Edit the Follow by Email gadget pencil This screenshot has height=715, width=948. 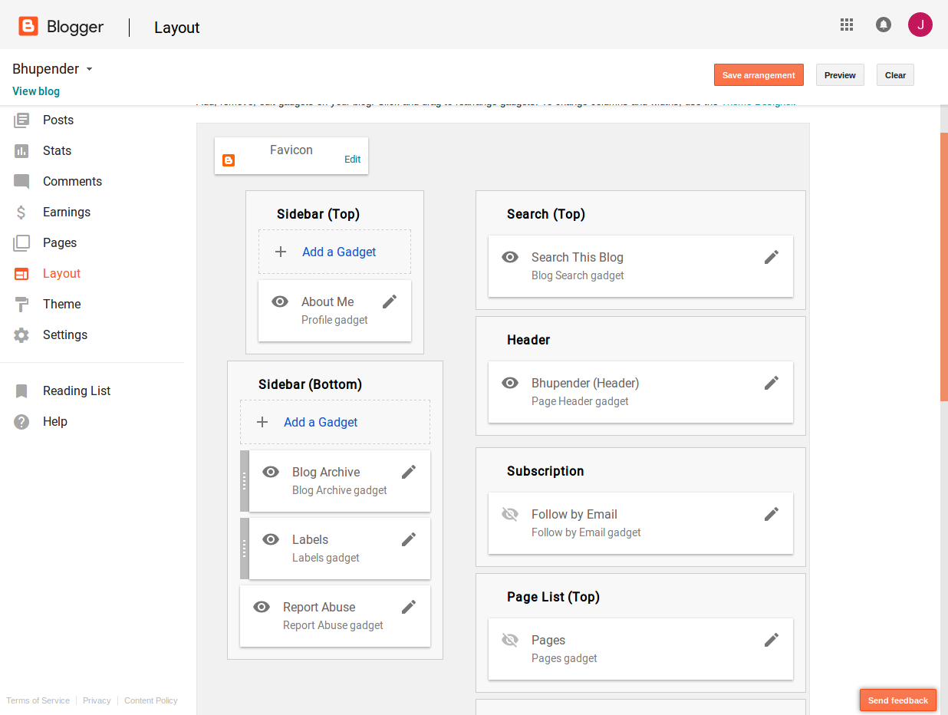tap(772, 514)
